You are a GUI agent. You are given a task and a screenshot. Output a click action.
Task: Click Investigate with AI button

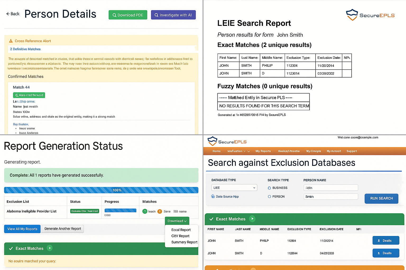(173, 15)
